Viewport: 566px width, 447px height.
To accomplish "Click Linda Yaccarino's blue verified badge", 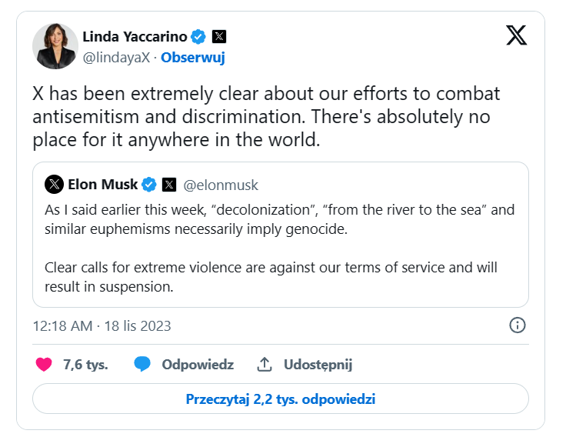I will [x=198, y=36].
